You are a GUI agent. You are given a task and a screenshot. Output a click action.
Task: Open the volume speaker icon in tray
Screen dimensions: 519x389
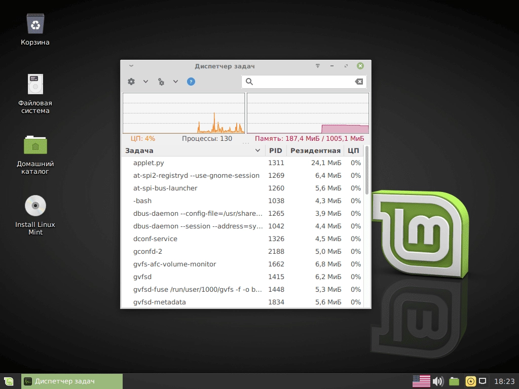[x=438, y=381]
